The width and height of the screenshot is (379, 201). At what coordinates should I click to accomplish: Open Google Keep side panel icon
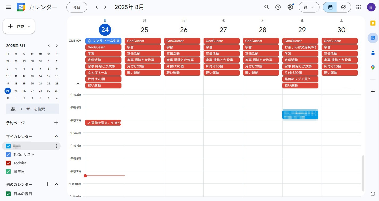click(x=373, y=23)
